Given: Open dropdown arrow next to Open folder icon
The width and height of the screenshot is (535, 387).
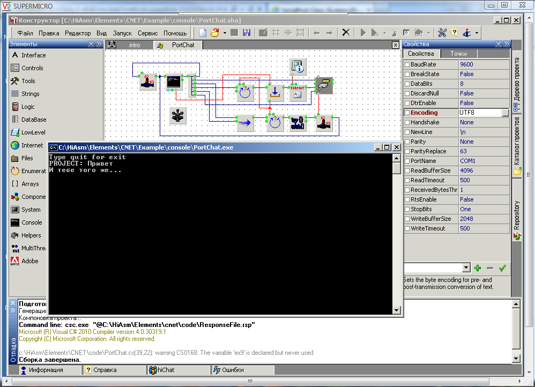Looking at the screenshot, I should pos(225,33).
